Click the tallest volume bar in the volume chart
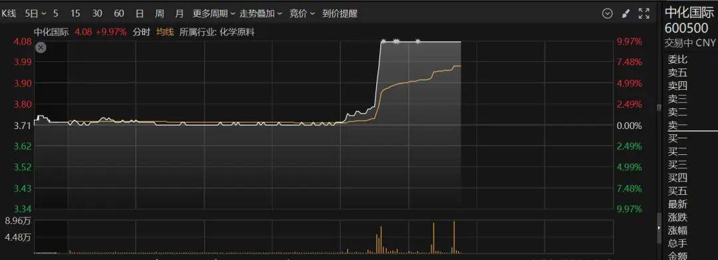Screen dimensions: 718x260 454,237
